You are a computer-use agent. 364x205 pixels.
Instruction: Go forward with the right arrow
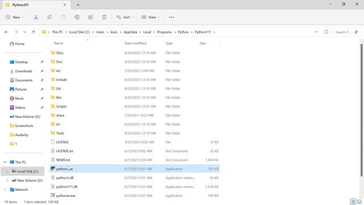pyautogui.click(x=16, y=32)
